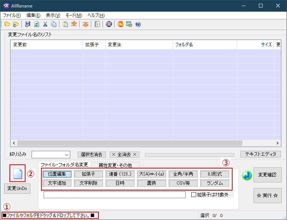Click the 変更UnDo button

(x=17, y=188)
